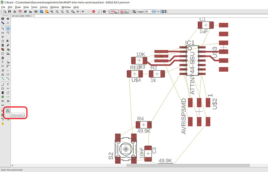The image size is (268, 172).
Task: Click the Show eye tool
Action: [x=8, y=19]
